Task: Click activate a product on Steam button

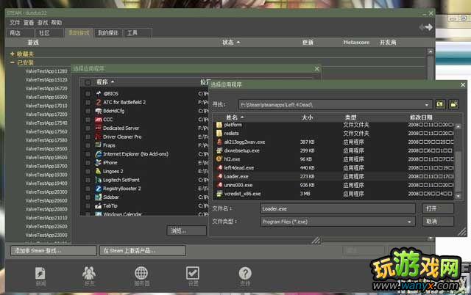Action: coord(142,251)
